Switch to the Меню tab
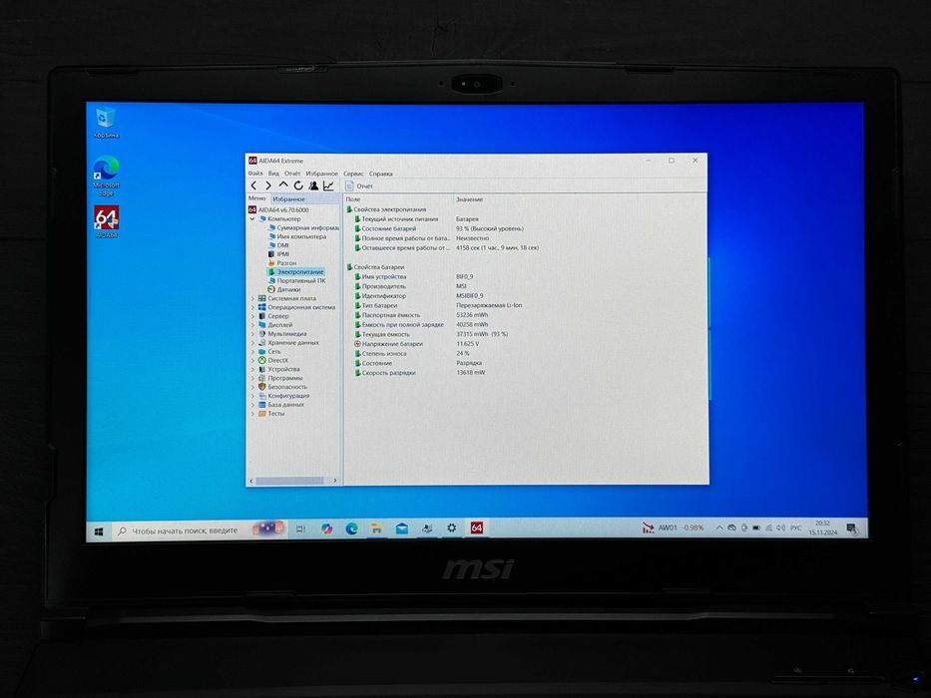The height and width of the screenshot is (698, 931). coord(257,198)
